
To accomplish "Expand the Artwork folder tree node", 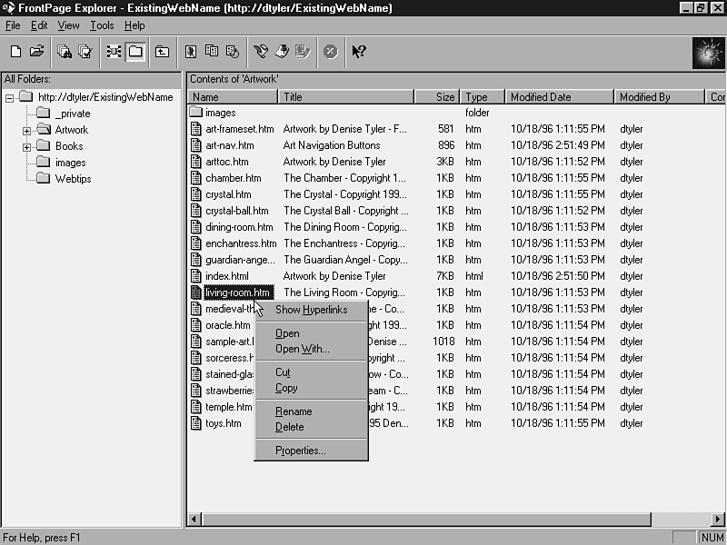I will pyautogui.click(x=27, y=131).
